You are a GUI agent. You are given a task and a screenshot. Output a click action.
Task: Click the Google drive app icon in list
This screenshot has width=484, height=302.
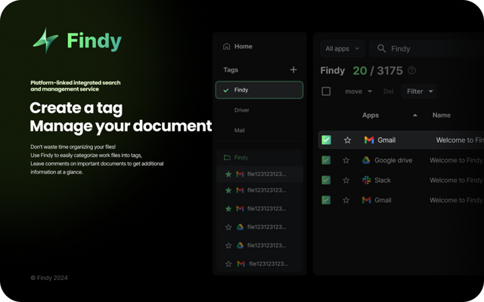[366, 160]
